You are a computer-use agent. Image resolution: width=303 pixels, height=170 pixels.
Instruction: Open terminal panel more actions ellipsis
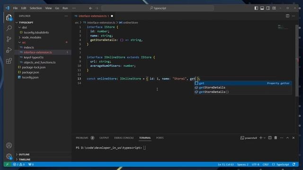click(x=282, y=138)
